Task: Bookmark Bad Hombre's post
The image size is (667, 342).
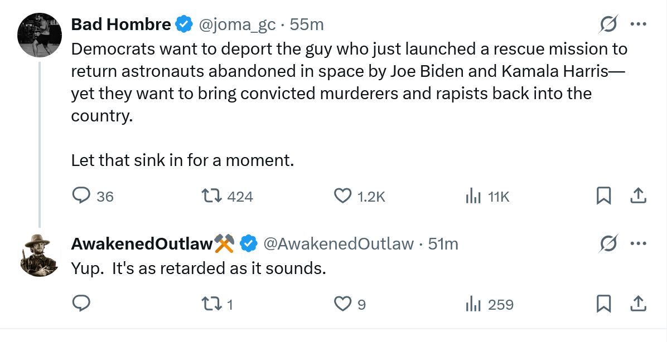Action: tap(603, 196)
